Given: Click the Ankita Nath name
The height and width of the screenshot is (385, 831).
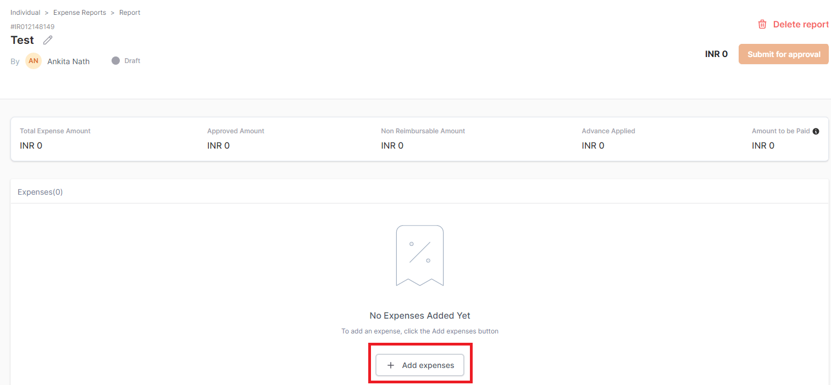Looking at the screenshot, I should (x=68, y=61).
